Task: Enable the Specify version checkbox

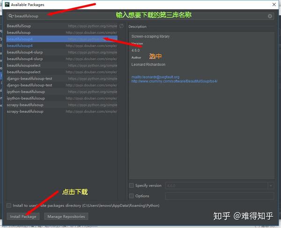Action: point(131,185)
